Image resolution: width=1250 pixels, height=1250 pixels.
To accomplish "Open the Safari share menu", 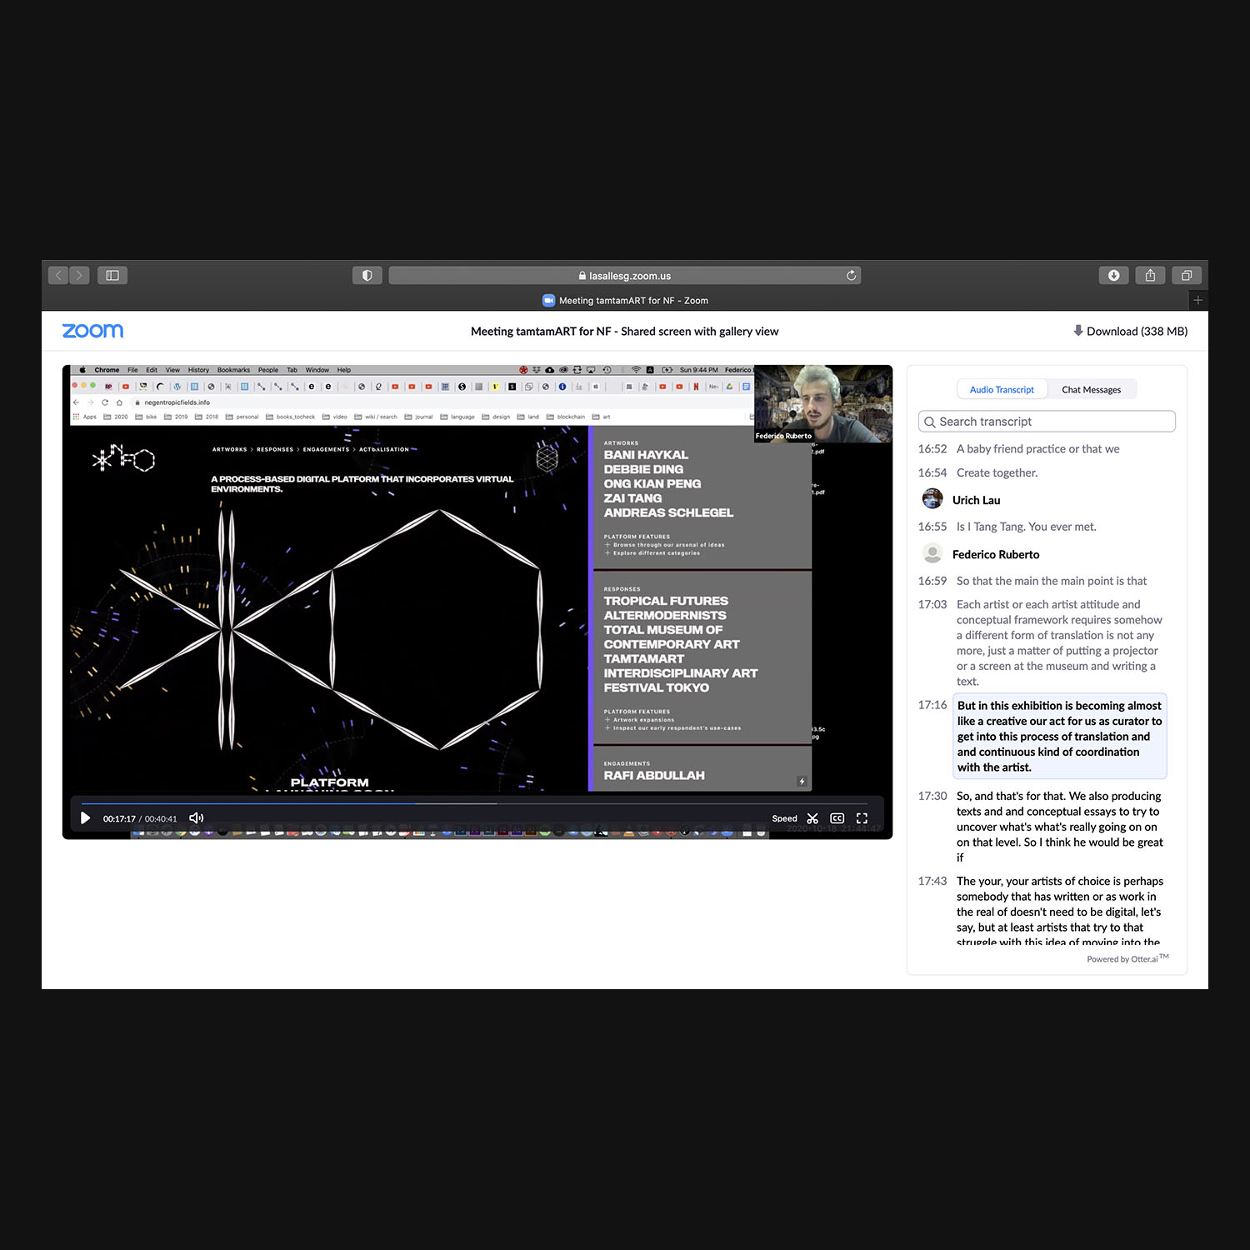I will [x=1150, y=275].
